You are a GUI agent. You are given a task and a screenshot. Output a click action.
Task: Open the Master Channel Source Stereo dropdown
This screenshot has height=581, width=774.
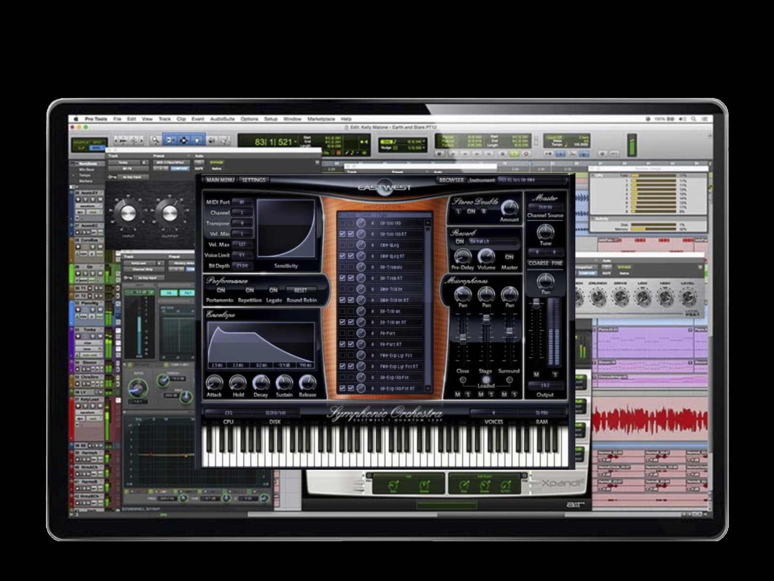click(x=545, y=207)
